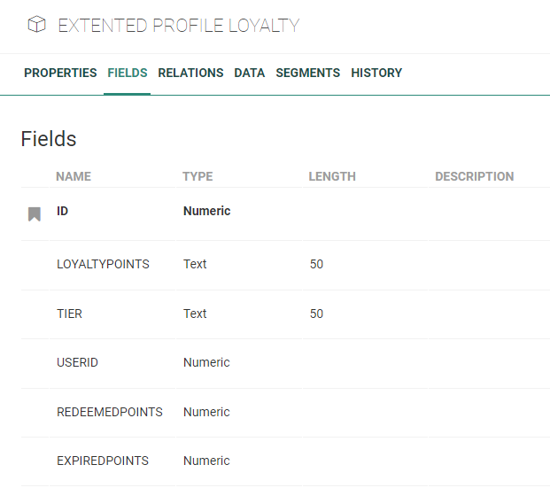Screen dimensions: 550x488
Task: Sort by the Name column header
Action: (x=74, y=176)
